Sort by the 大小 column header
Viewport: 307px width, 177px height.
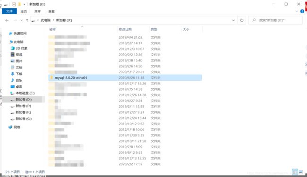click(186, 29)
